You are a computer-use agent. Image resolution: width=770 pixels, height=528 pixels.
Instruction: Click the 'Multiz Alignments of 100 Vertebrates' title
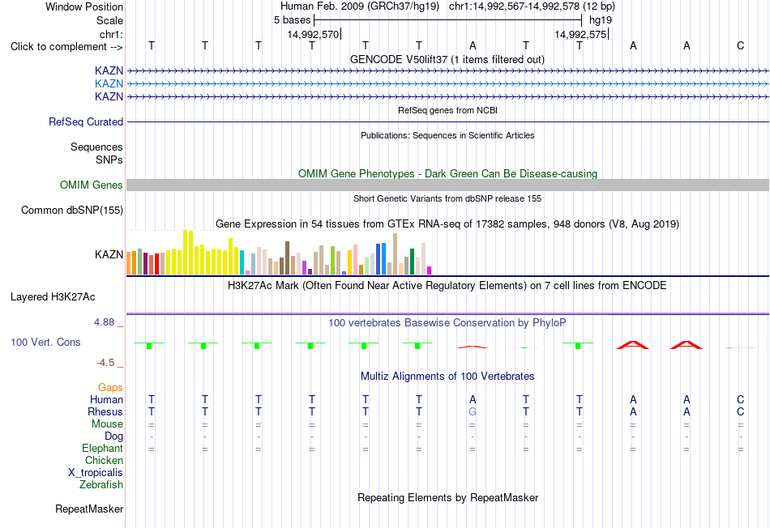447,377
